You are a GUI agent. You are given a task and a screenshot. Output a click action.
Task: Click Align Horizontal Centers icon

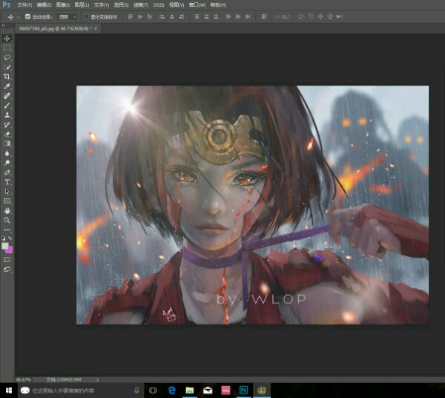172,17
